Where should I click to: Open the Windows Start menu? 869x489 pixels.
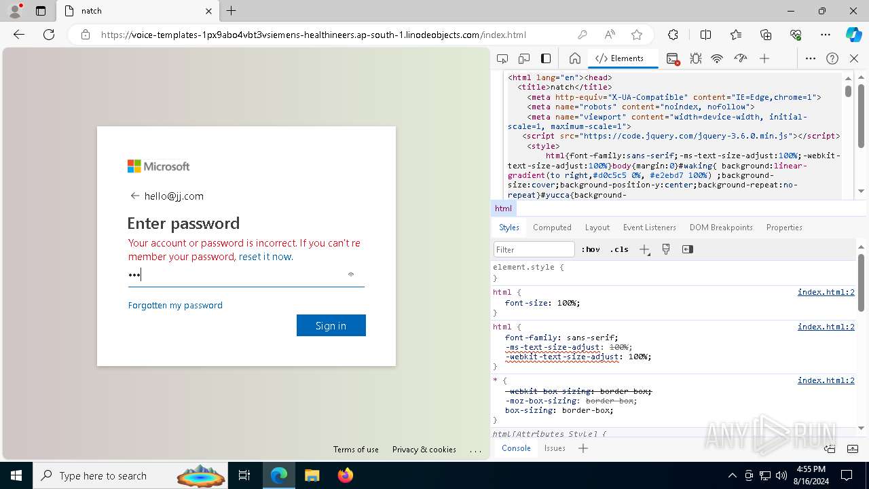[x=16, y=475]
